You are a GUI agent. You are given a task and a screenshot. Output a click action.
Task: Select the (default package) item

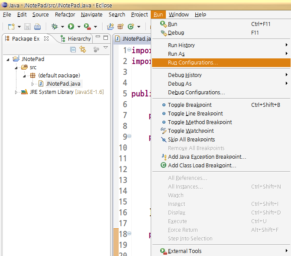pos(59,75)
